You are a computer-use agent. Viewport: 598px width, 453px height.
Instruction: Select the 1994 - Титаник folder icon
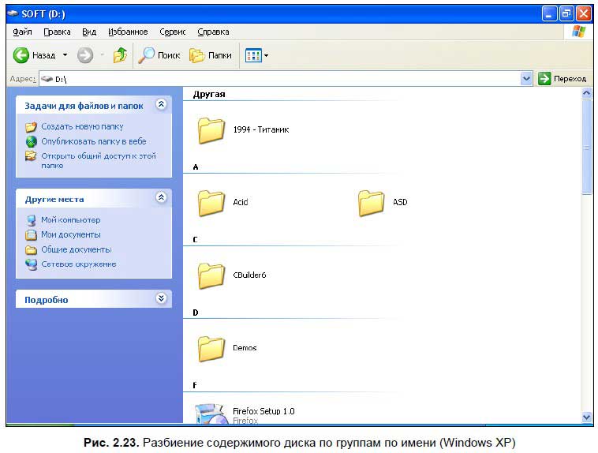click(x=211, y=130)
